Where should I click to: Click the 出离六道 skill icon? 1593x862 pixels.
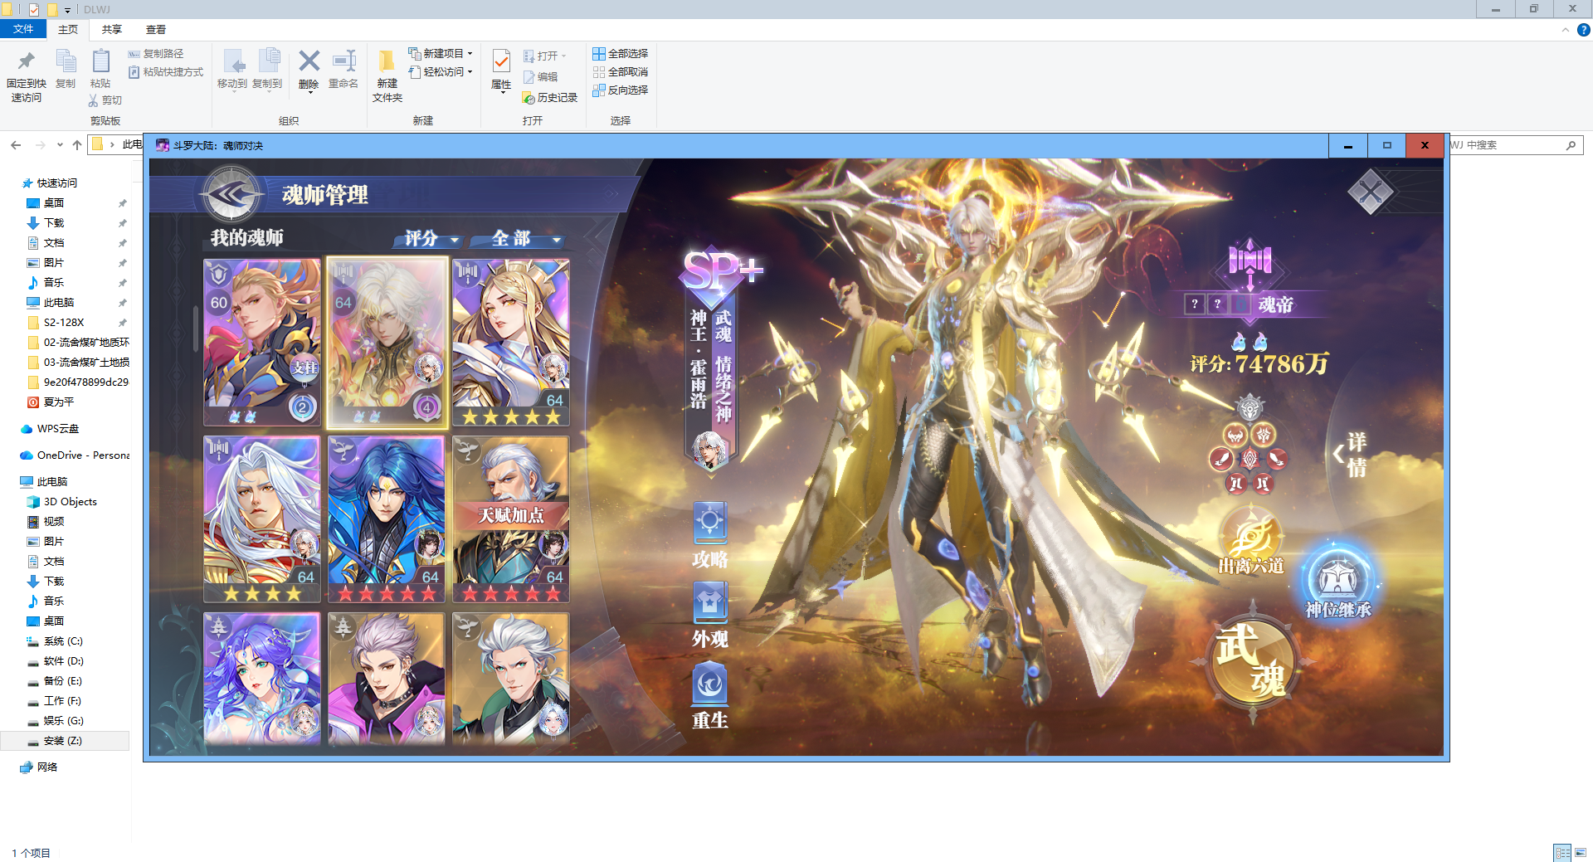coord(1250,539)
